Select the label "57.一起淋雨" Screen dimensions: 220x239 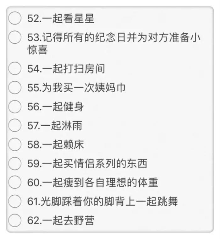click(55, 126)
